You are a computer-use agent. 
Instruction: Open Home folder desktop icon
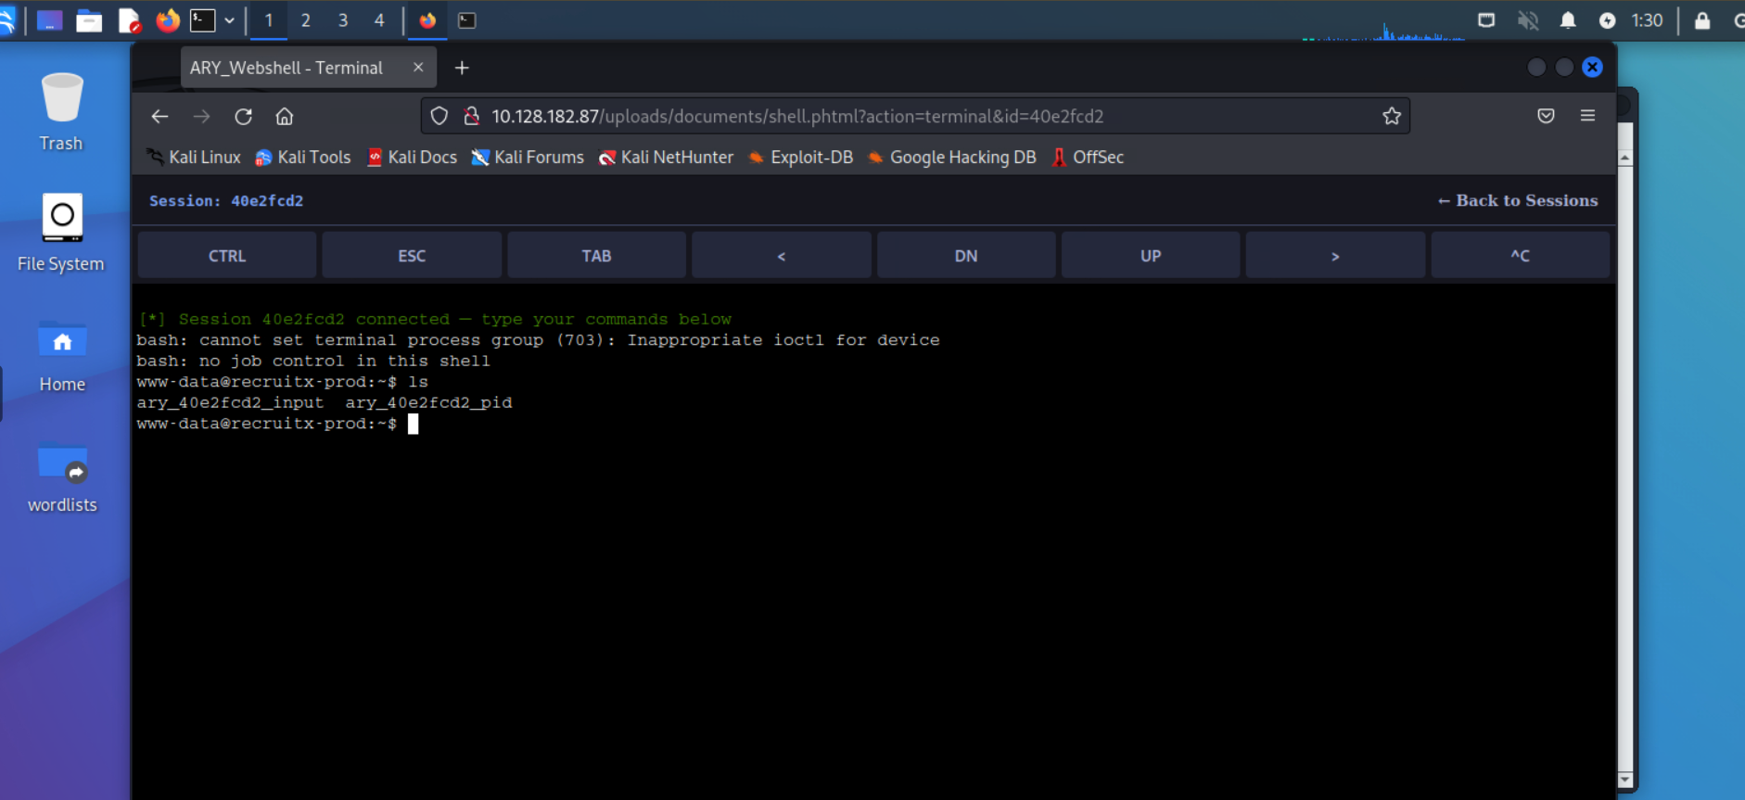62,357
